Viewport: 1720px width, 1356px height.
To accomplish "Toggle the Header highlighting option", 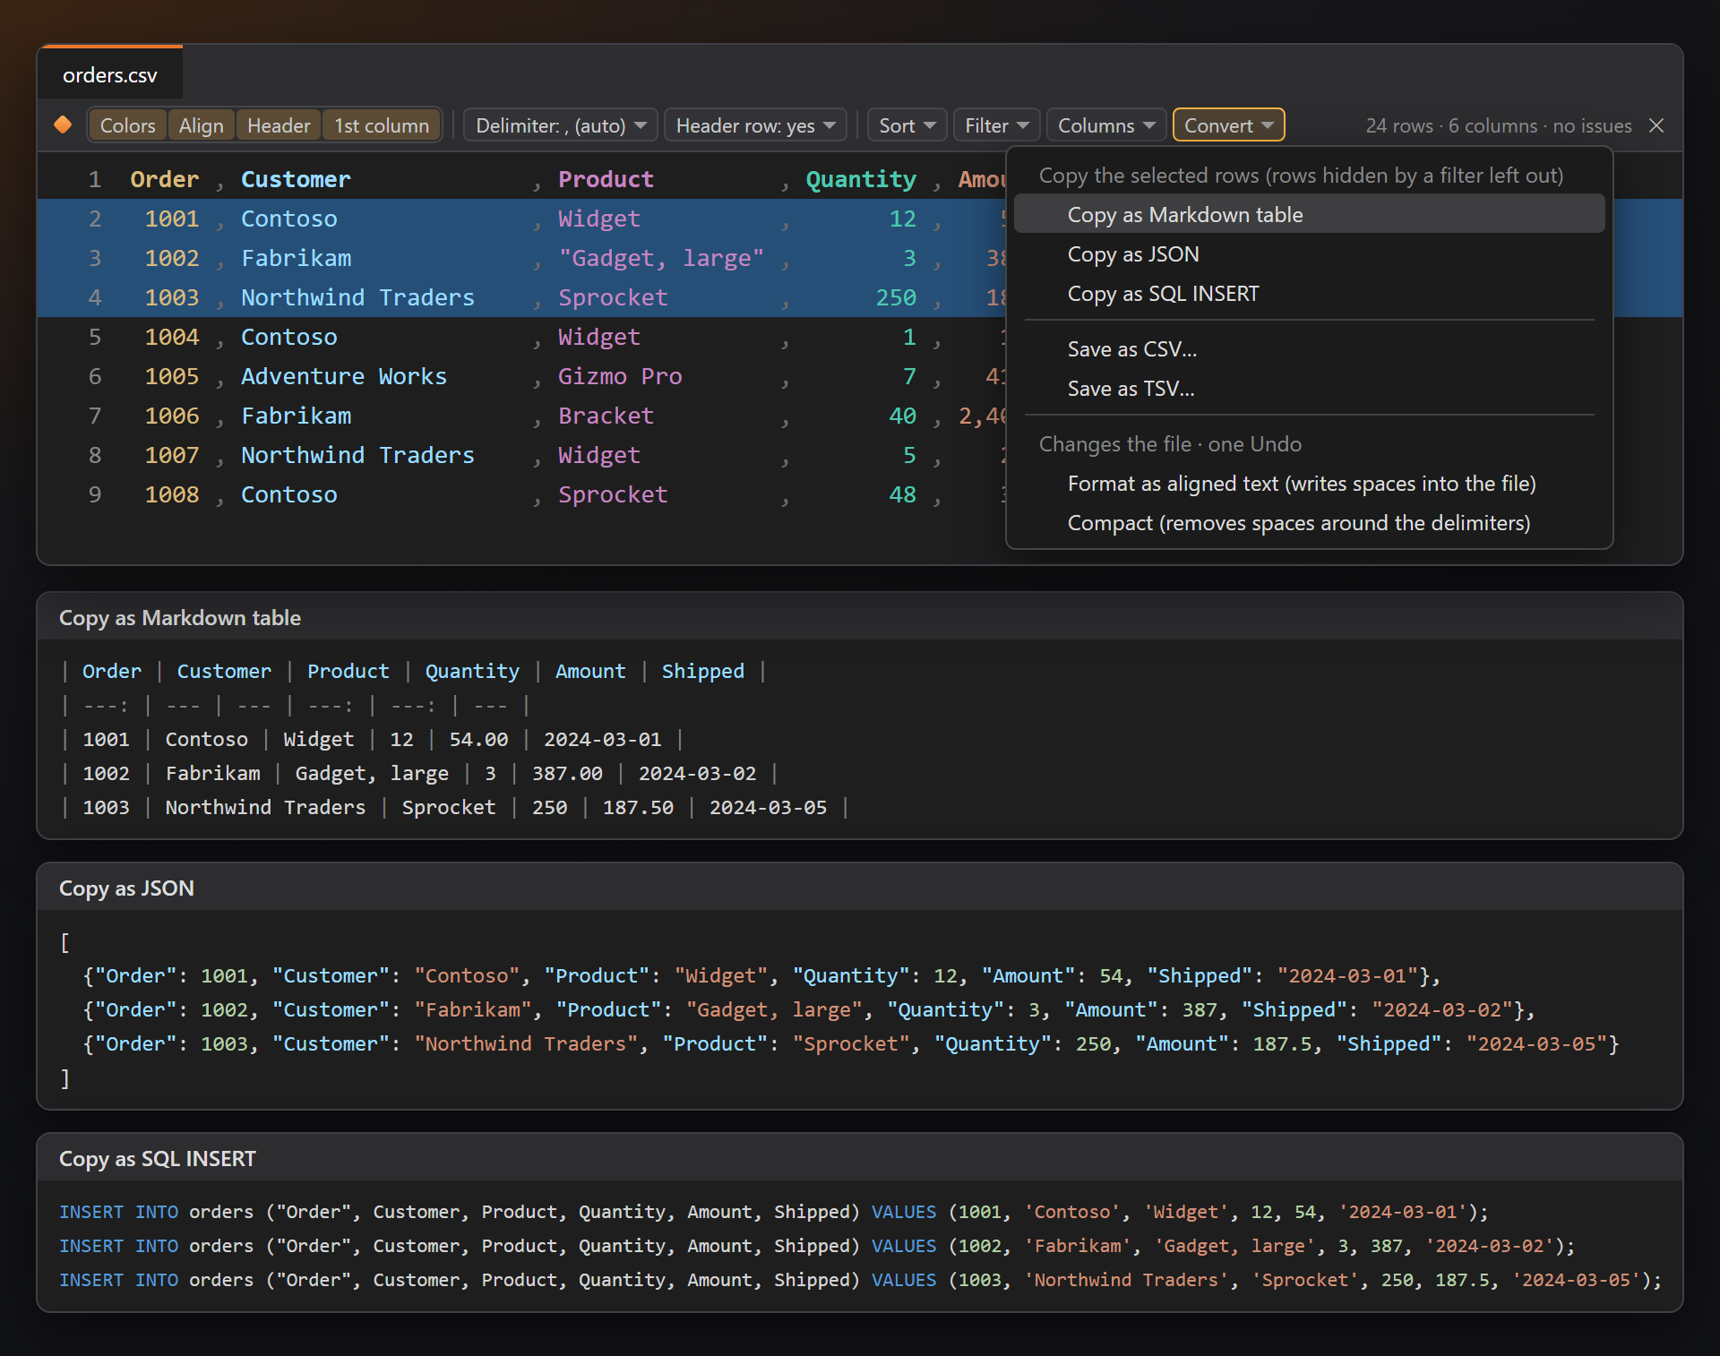I will pyautogui.click(x=279, y=125).
